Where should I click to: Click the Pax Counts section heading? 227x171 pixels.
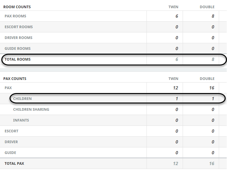point(15,79)
